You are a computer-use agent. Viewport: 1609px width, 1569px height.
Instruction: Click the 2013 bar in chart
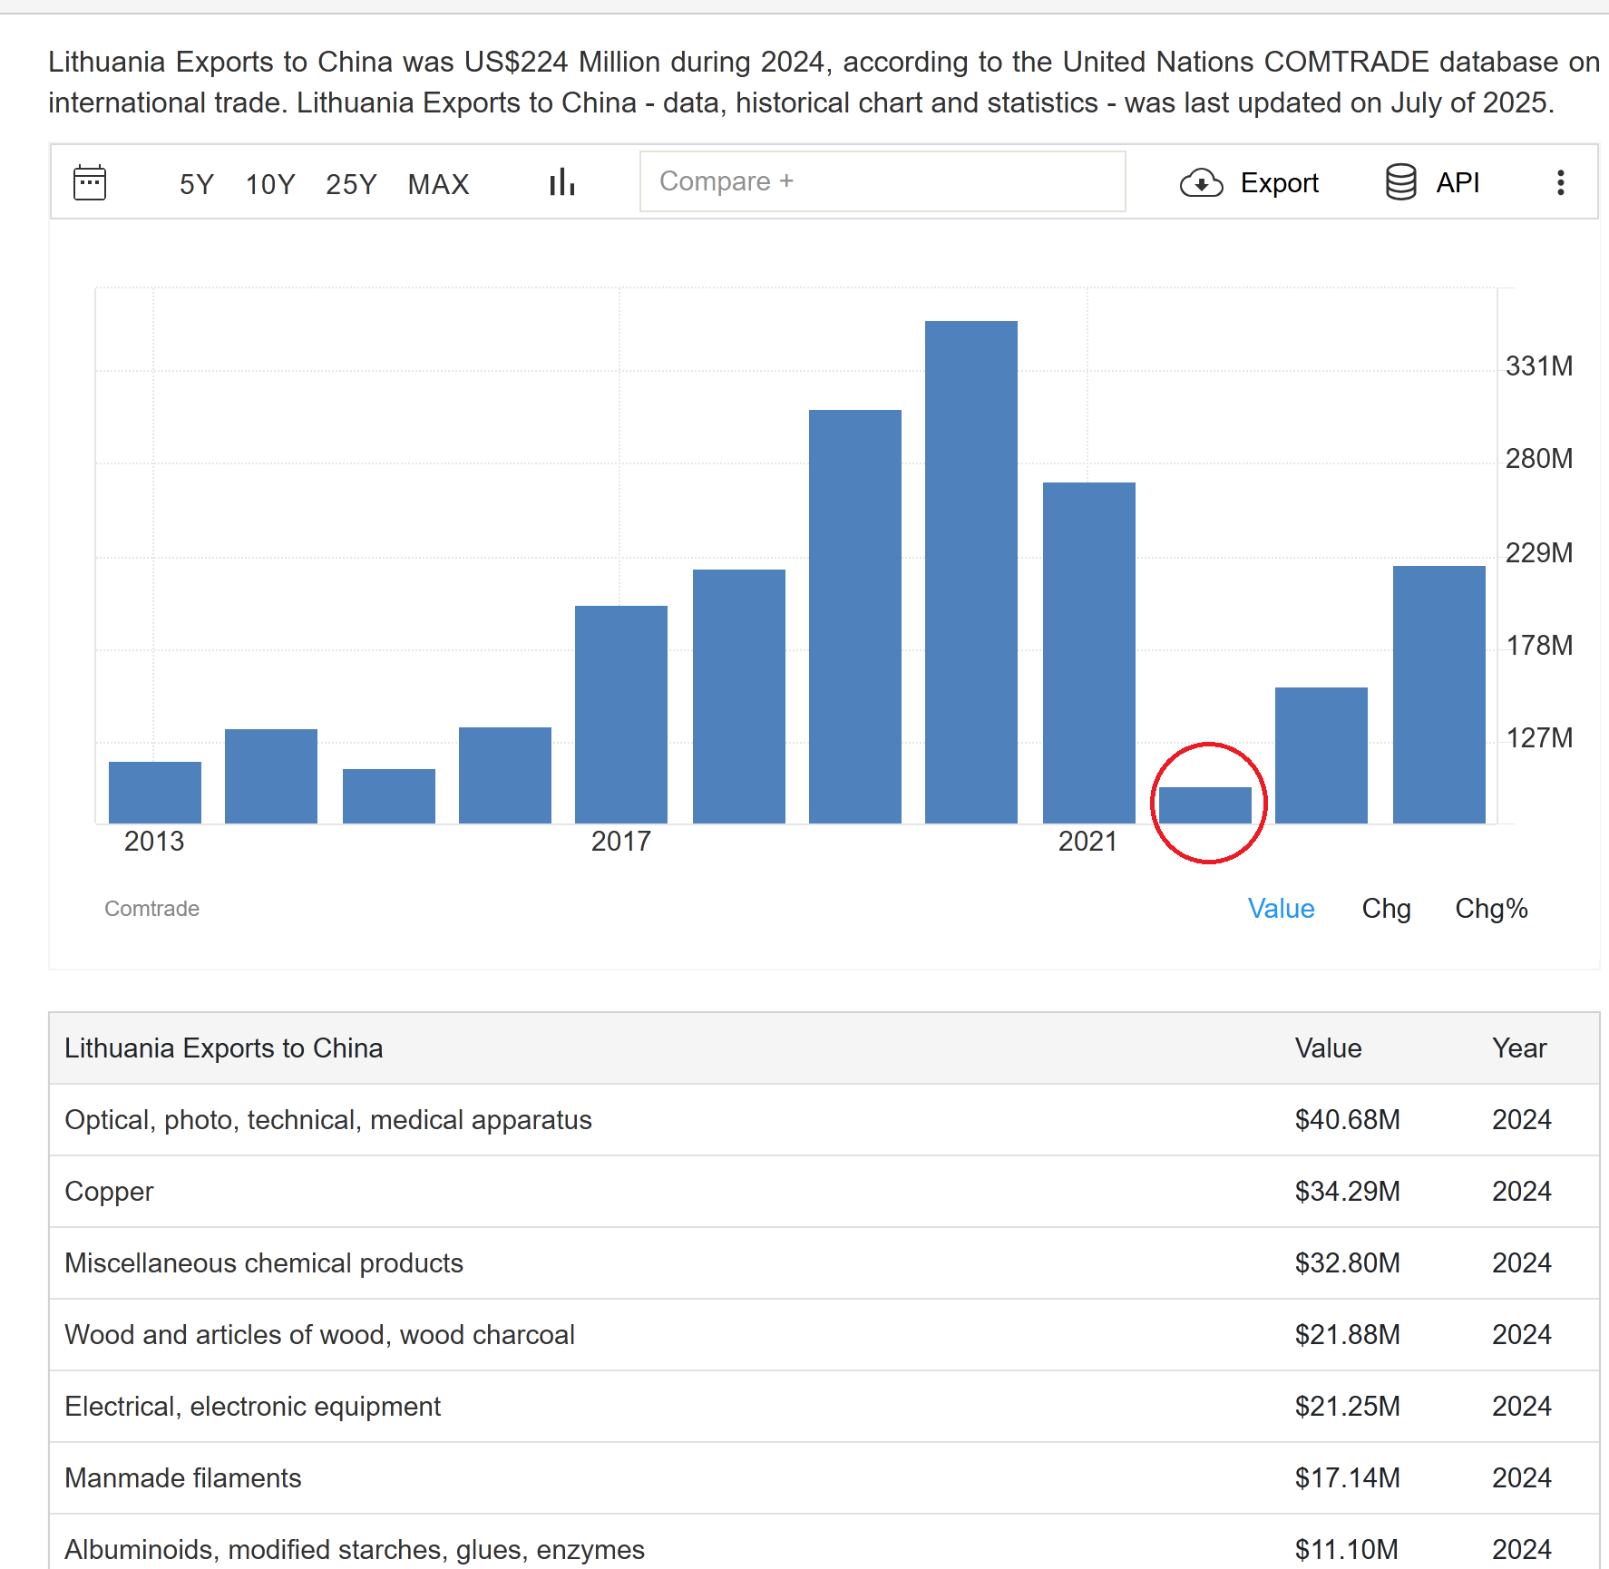(155, 793)
